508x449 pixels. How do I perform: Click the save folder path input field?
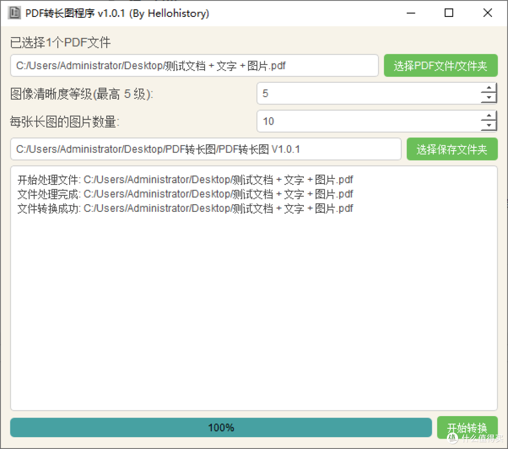click(206, 149)
